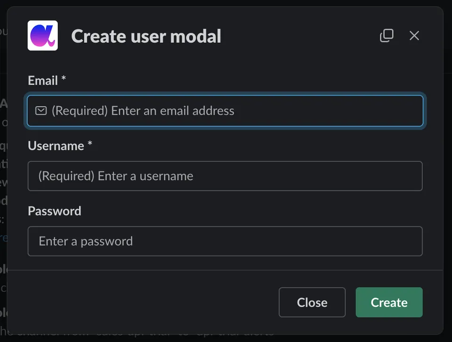The width and height of the screenshot is (452, 342).
Task: Click the "Create user modal" title text
Action: point(146,36)
